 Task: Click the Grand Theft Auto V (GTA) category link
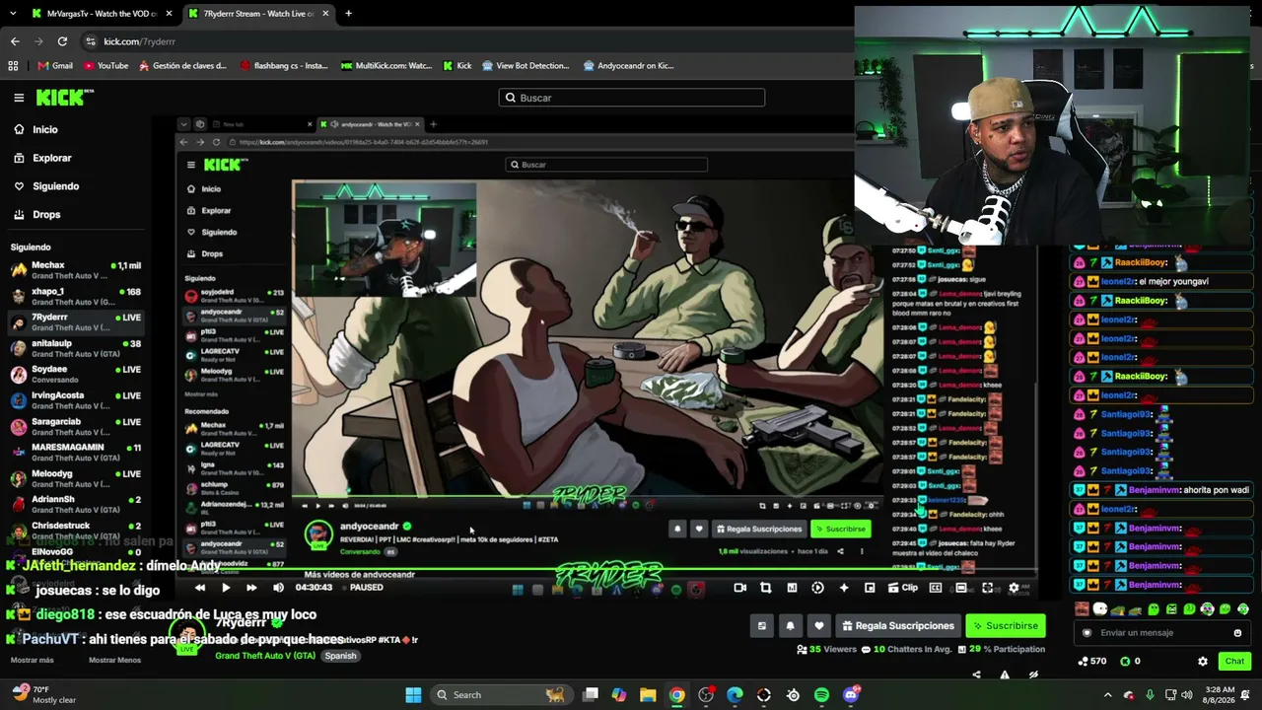click(x=265, y=656)
